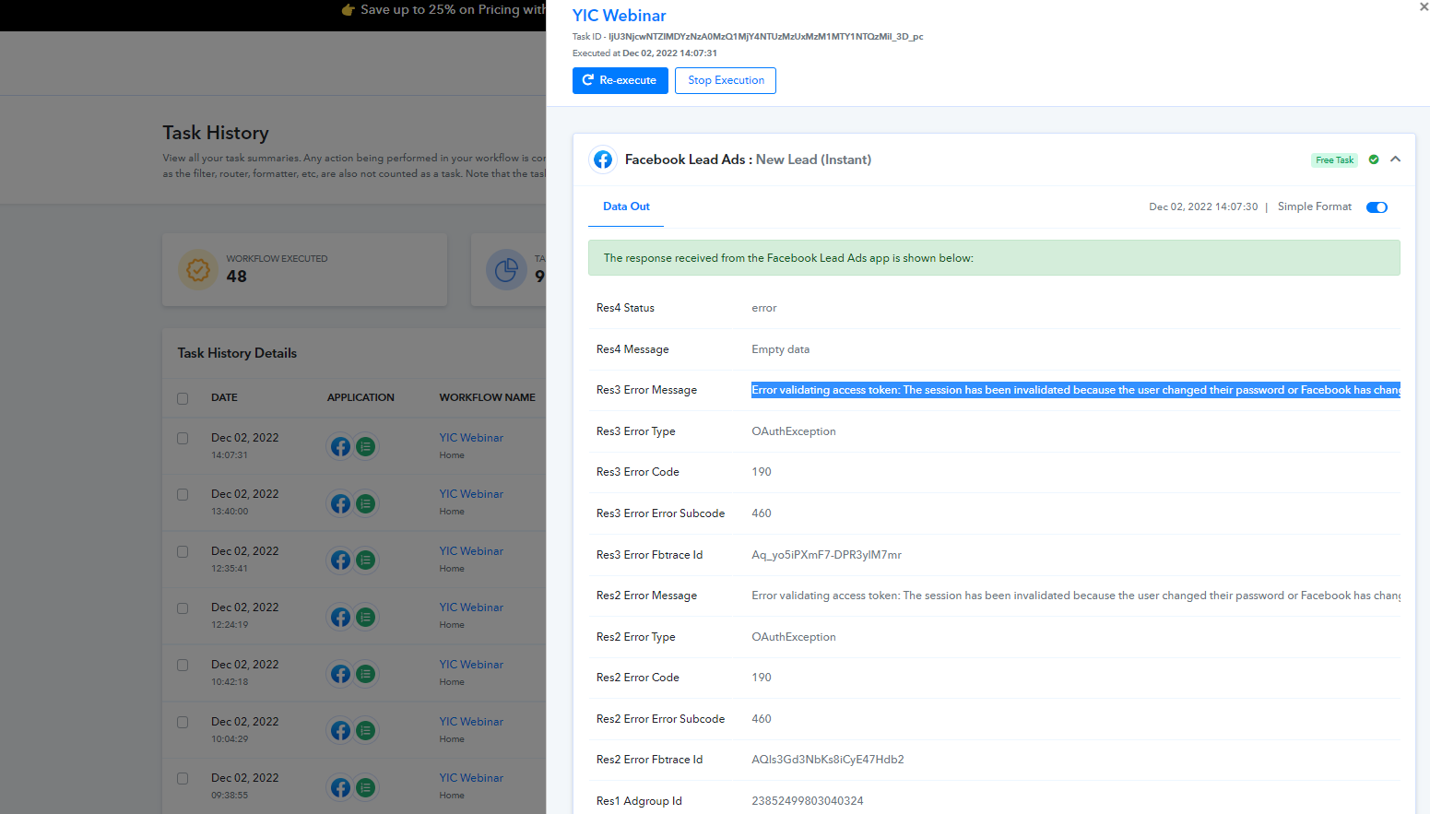This screenshot has width=1430, height=814.
Task: Click the Facebook Lead Ads logo icon
Action: tap(603, 159)
